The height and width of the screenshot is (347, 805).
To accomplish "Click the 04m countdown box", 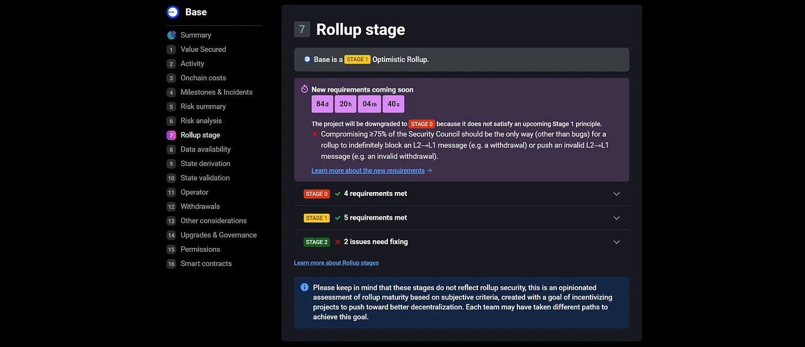I will 369,104.
